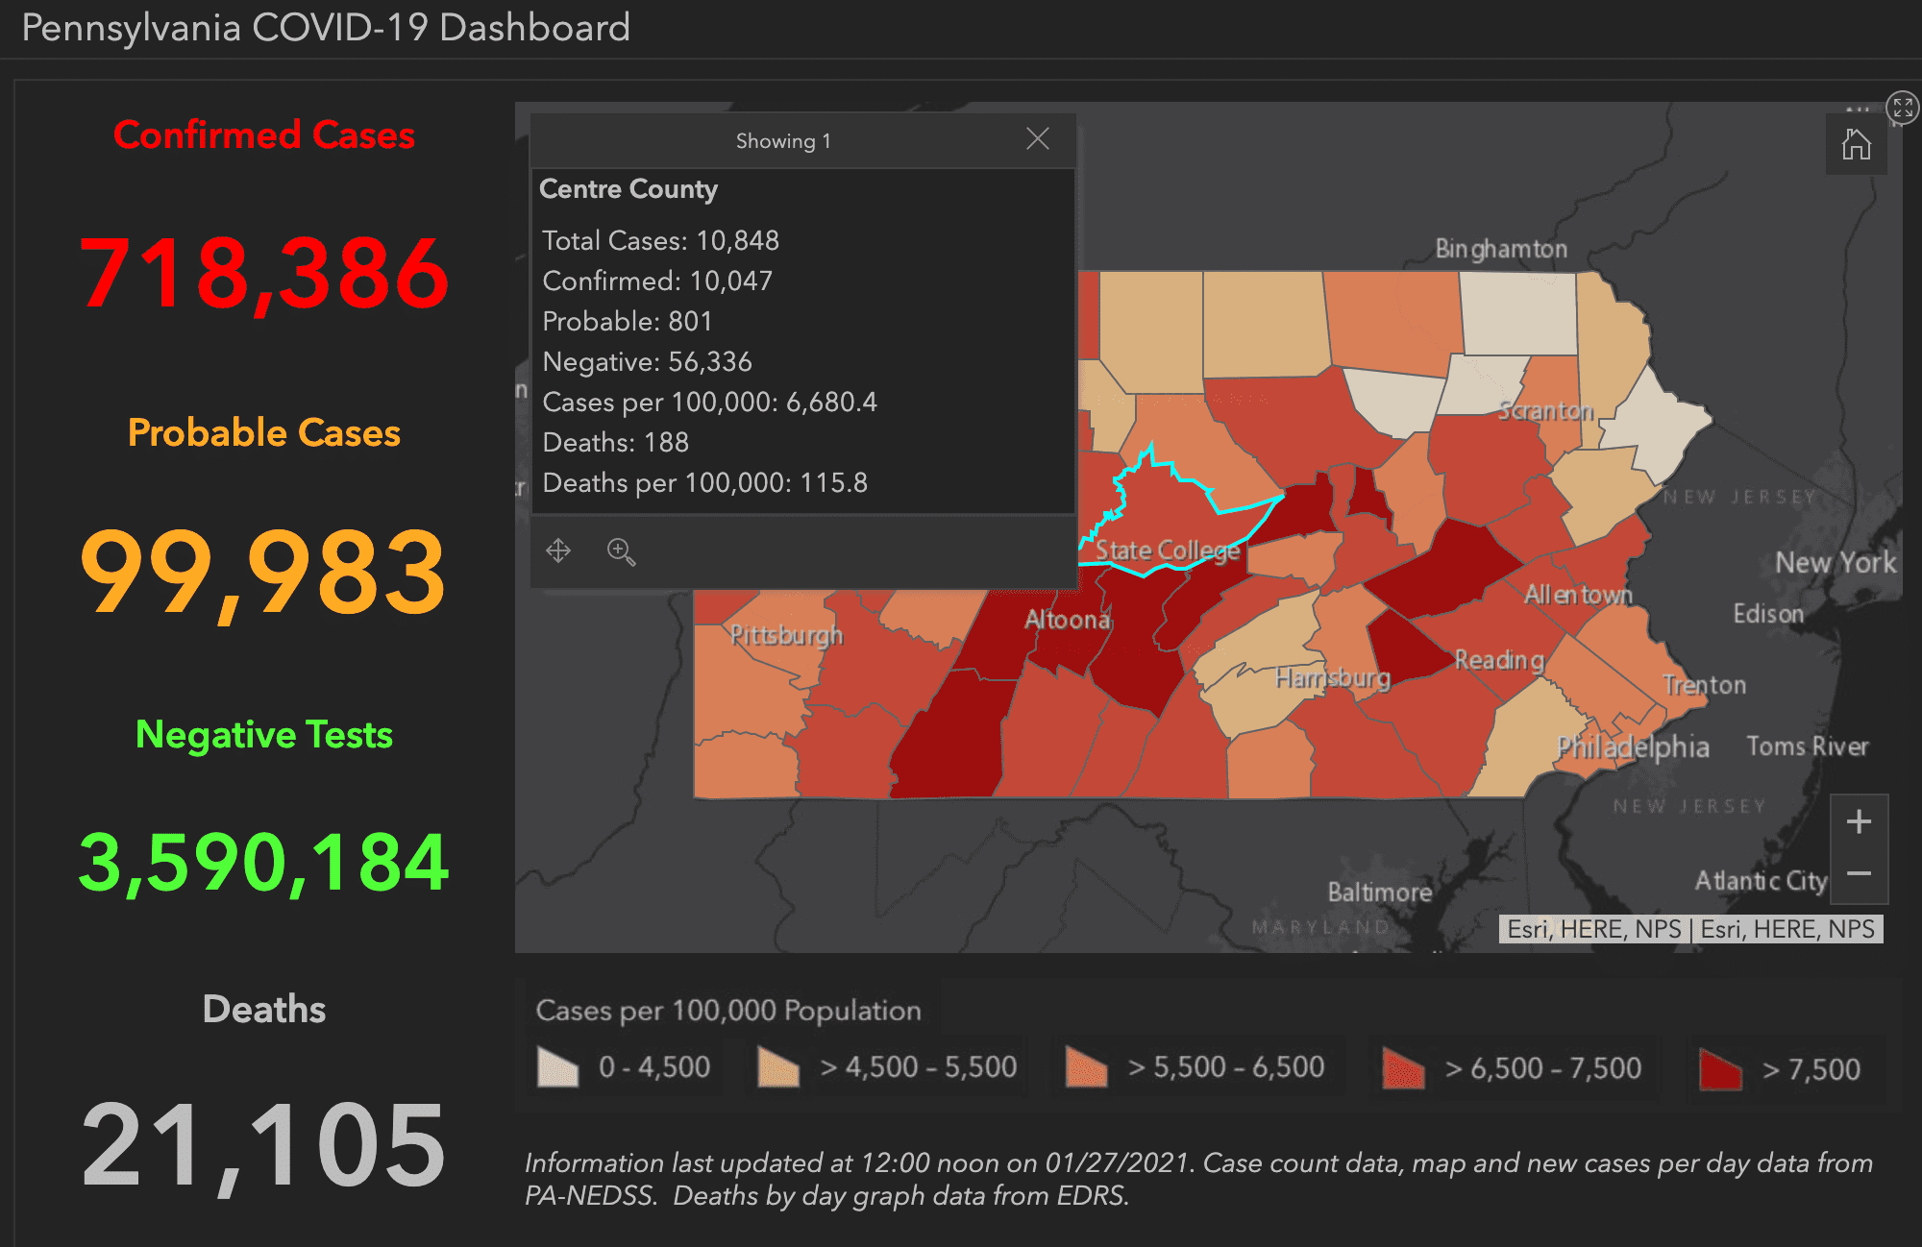1922x1247 pixels.
Task: Click the > 4,500 - 5,500 legend swatch
Action: [778, 1066]
